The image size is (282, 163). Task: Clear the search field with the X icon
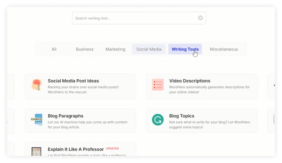pos(200,18)
